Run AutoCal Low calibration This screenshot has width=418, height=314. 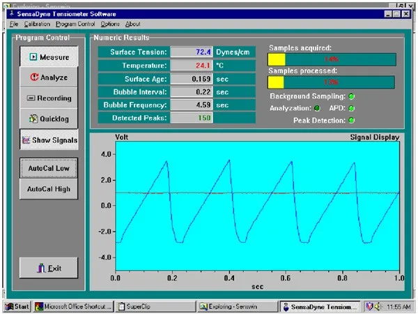(x=49, y=168)
